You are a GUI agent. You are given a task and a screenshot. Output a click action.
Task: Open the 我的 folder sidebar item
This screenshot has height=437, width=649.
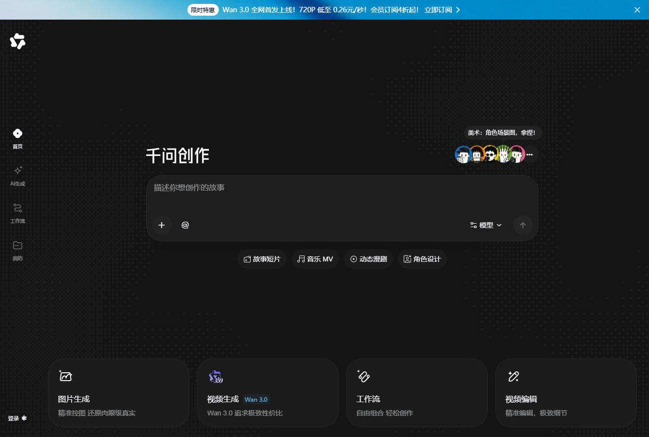click(x=18, y=251)
